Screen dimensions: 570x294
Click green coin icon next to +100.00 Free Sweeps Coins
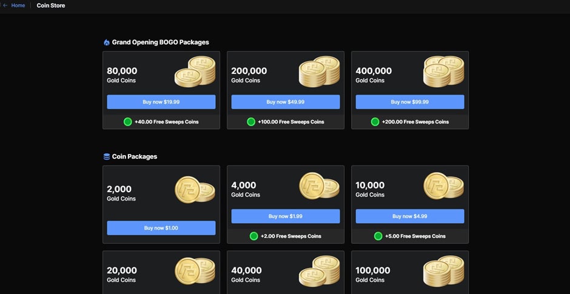tap(251, 122)
